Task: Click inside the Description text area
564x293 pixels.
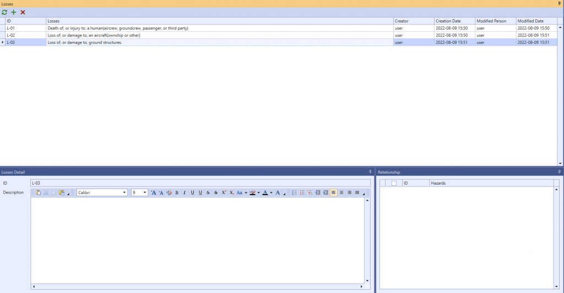Action: [x=198, y=241]
